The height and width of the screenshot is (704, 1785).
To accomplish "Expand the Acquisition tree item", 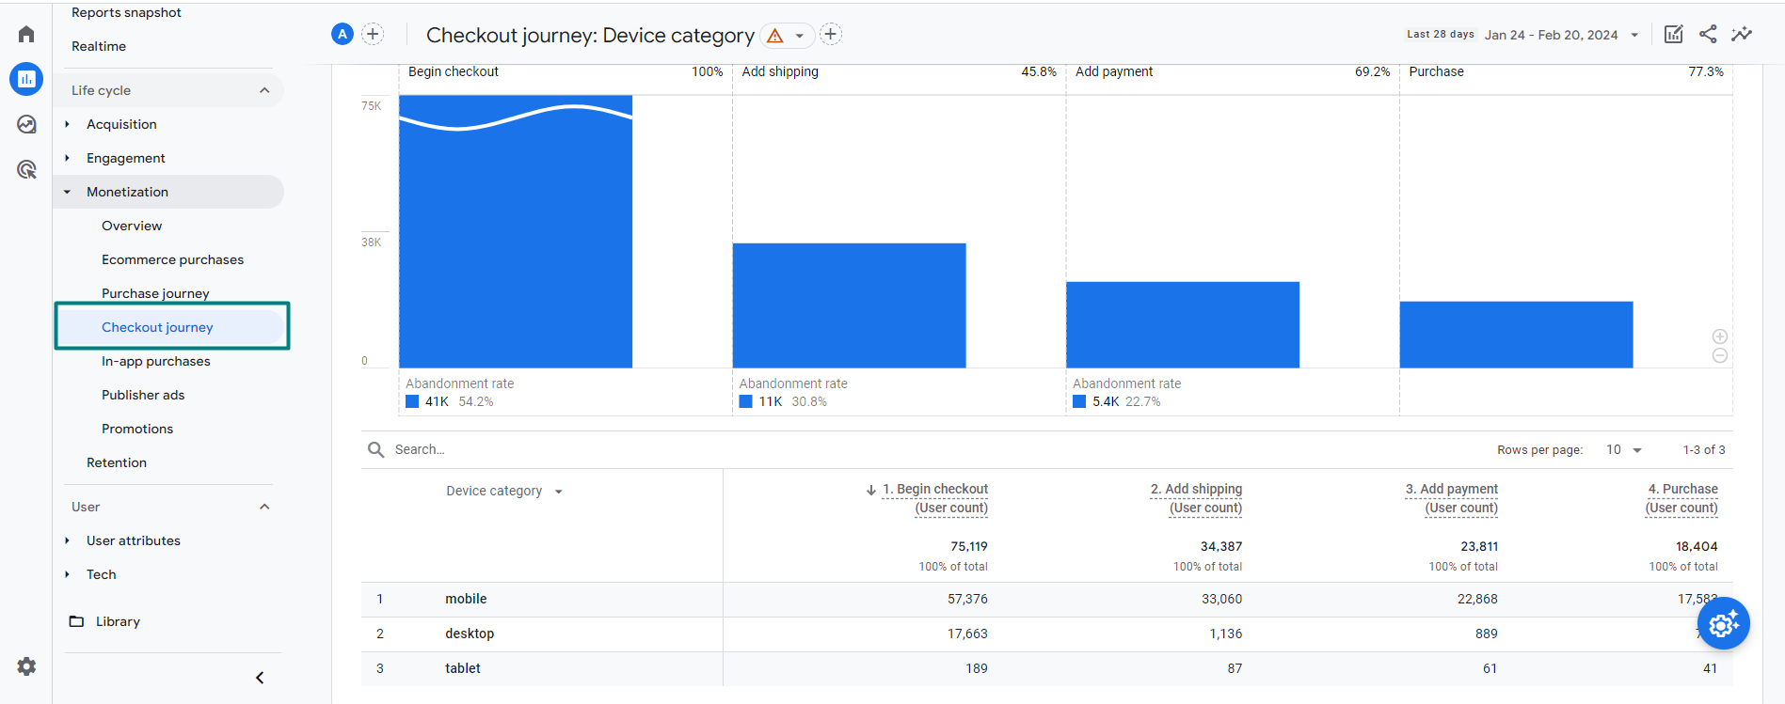I will pos(67,124).
